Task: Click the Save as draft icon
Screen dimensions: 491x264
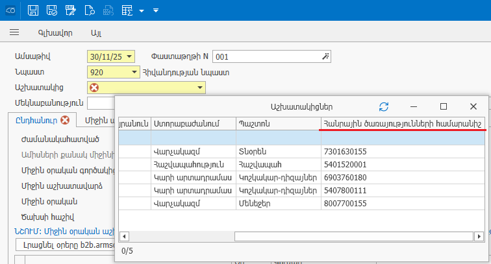Action: click(70, 10)
